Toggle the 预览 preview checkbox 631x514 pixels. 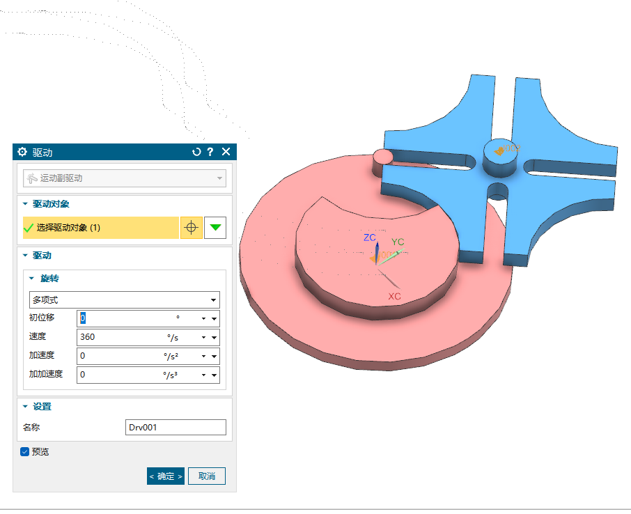point(25,452)
